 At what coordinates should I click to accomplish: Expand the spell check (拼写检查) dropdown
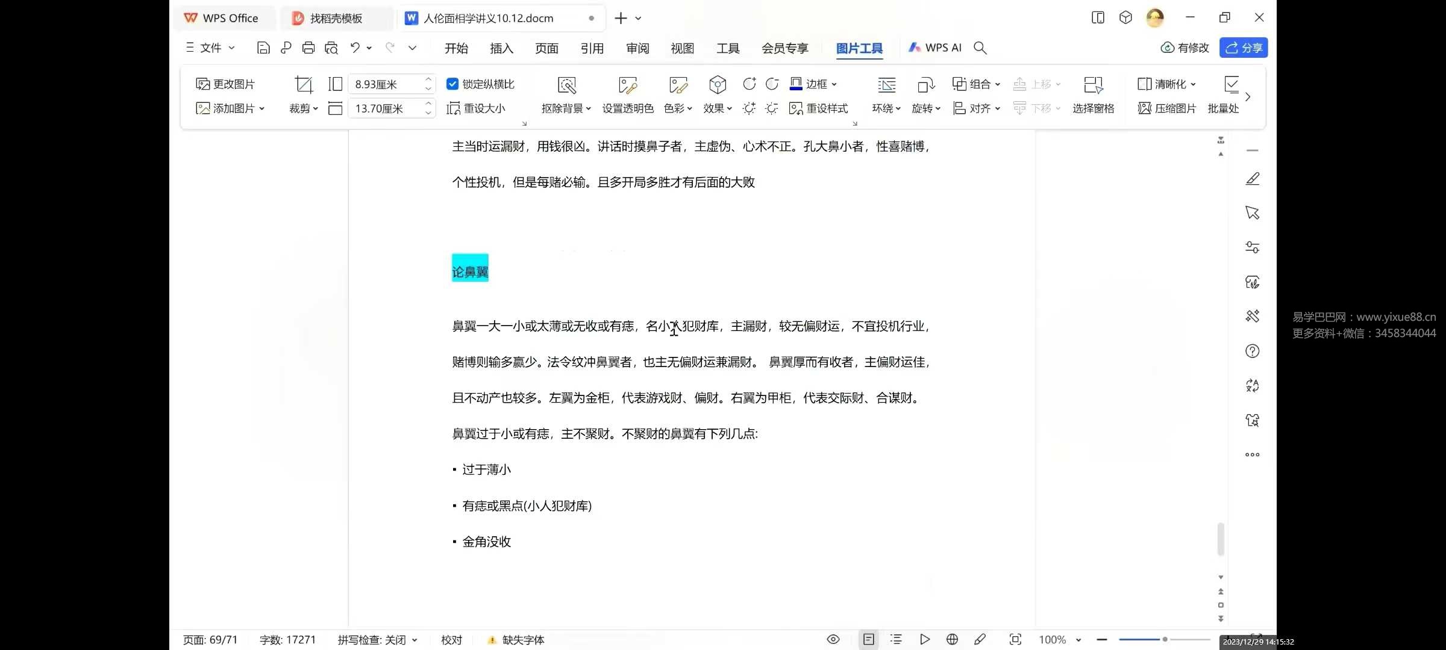(415, 640)
